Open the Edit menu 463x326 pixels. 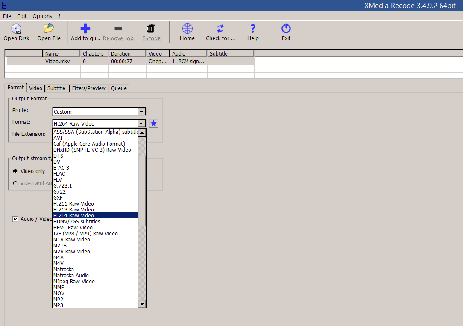(x=21, y=16)
